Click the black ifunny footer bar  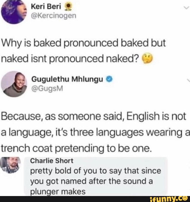(95, 199)
